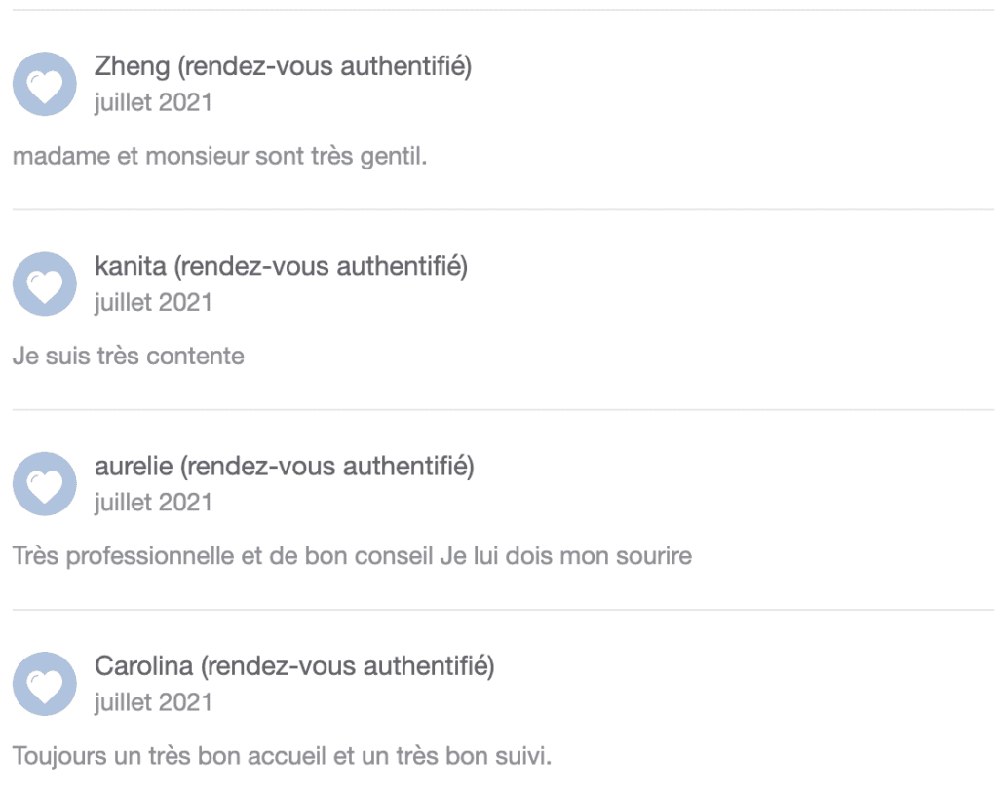Click 'Je lui dois mon sourire' text

click(566, 556)
